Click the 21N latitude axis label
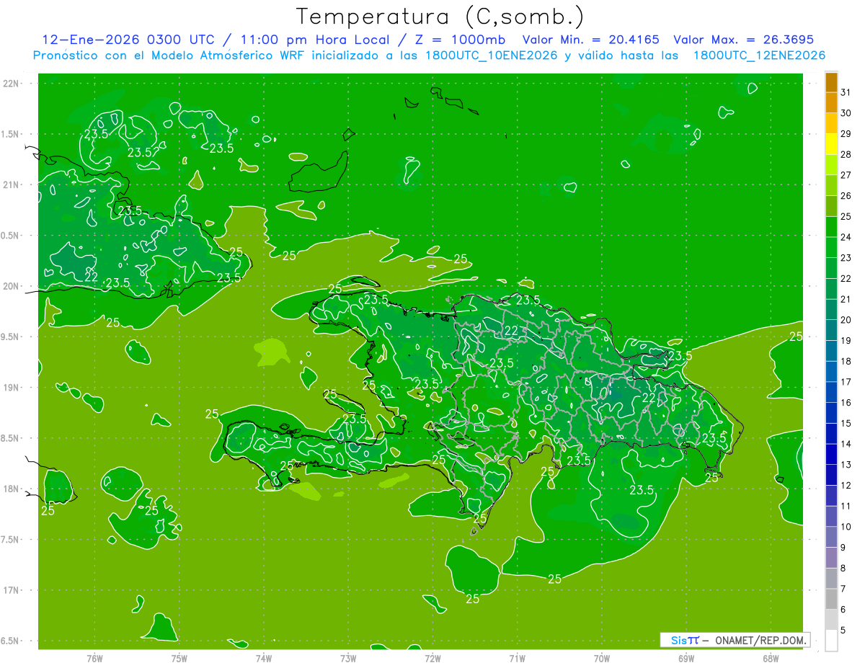Viewport: 865px width, 668px height. click(x=11, y=184)
